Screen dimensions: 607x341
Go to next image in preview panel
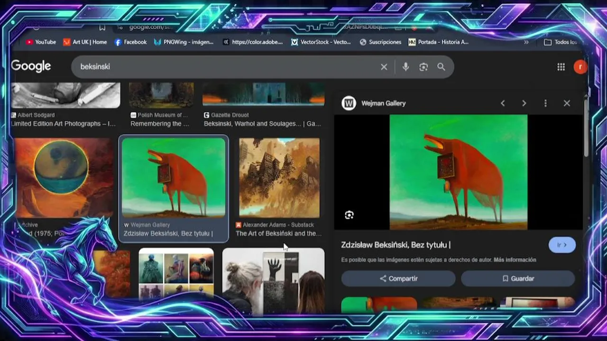click(x=524, y=103)
